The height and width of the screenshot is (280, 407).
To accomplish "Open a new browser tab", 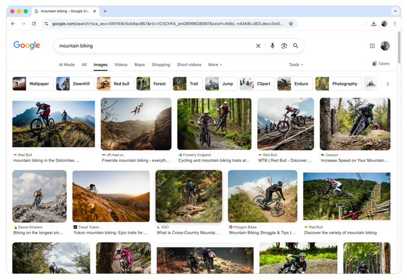I will [105, 11].
